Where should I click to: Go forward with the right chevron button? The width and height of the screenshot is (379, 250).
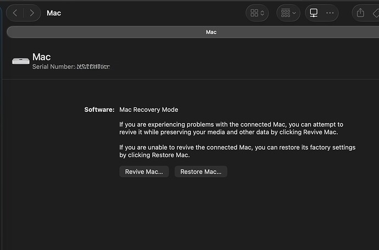coord(32,13)
